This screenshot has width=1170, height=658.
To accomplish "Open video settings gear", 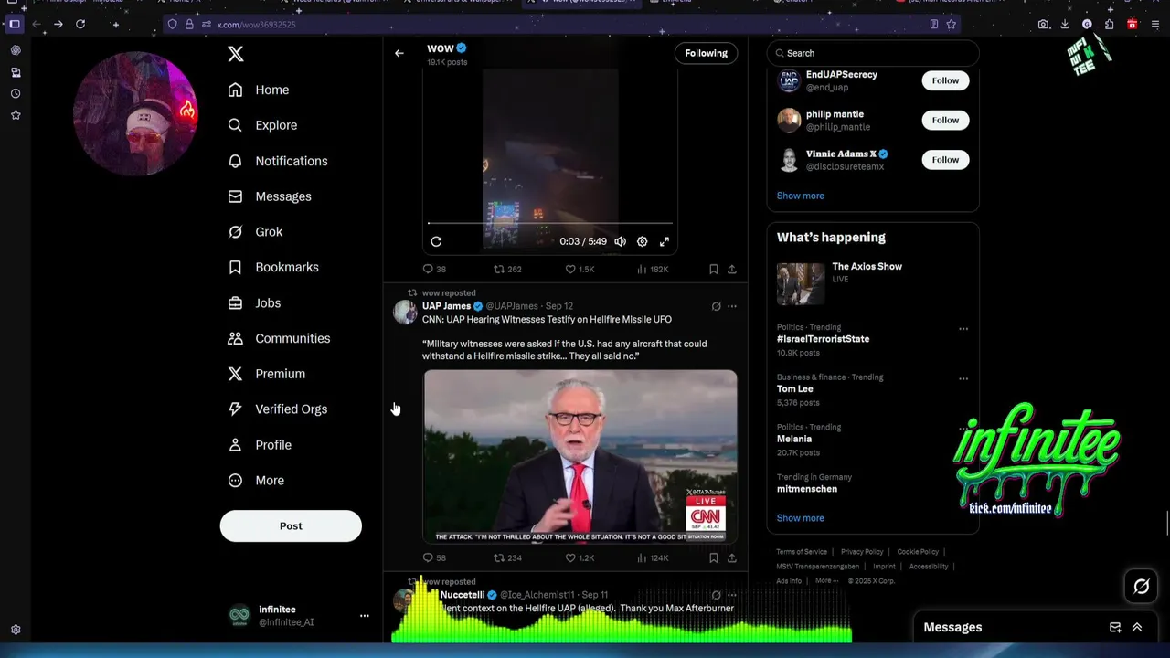I will pyautogui.click(x=642, y=241).
